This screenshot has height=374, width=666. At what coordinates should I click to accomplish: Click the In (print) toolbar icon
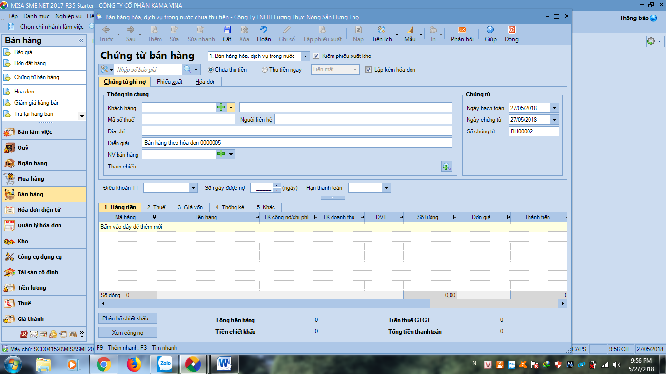(433, 30)
